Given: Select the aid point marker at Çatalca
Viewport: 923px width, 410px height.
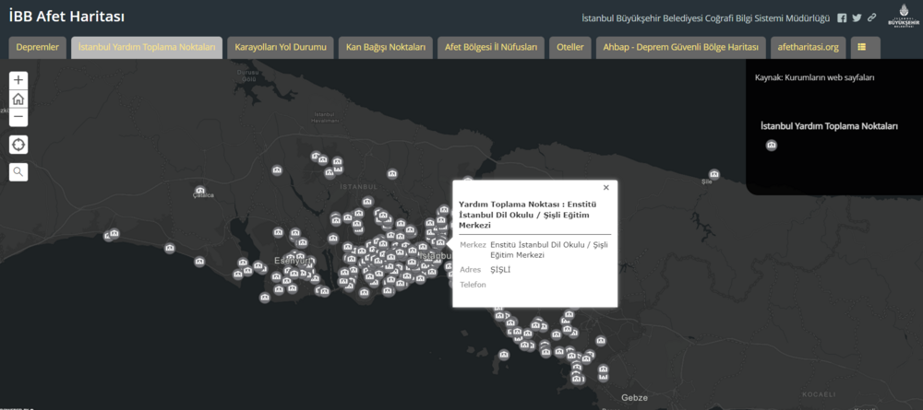Looking at the screenshot, I should click(x=200, y=192).
